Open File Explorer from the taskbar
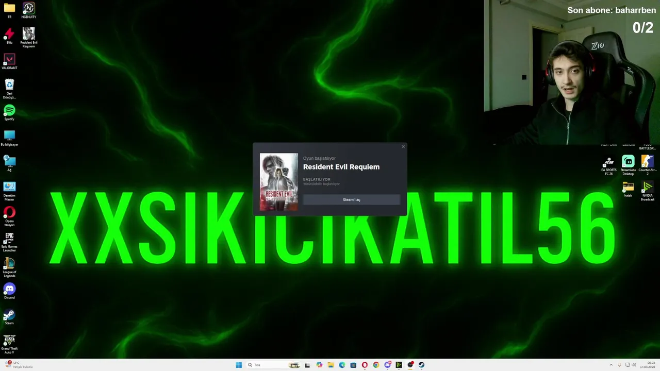This screenshot has height=371, width=660. (331, 365)
